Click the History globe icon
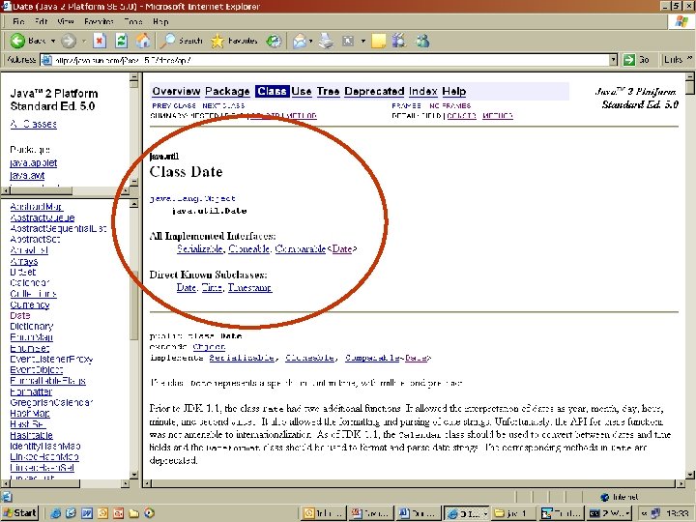 274,41
